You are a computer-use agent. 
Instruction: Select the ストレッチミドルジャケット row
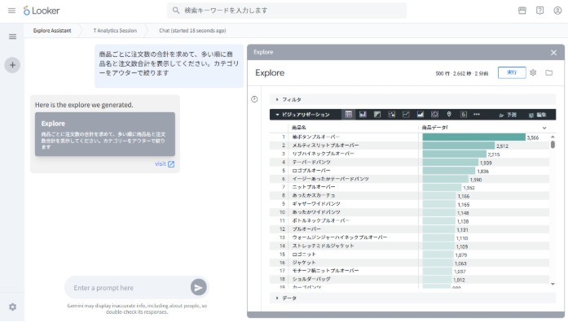409,246
